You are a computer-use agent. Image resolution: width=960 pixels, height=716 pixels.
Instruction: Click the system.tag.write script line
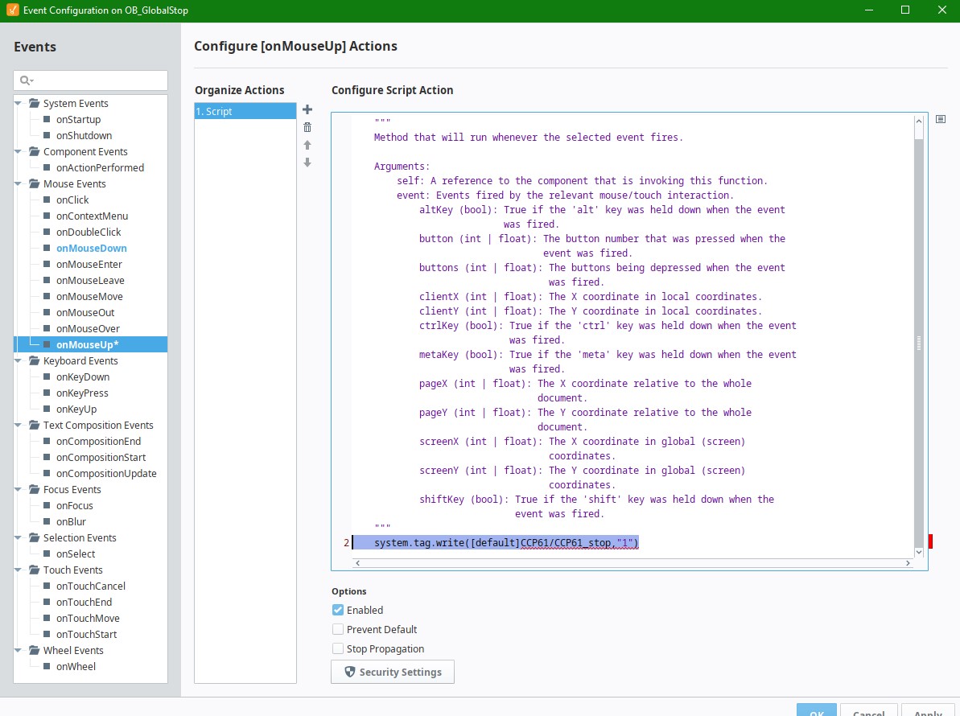[505, 543]
